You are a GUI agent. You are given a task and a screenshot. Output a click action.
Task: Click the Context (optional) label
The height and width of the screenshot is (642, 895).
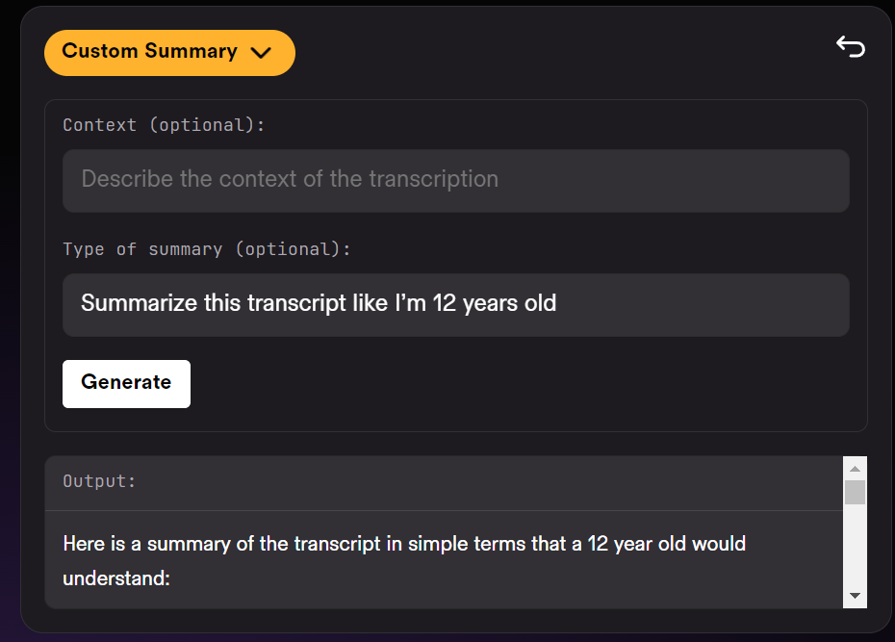tap(164, 125)
